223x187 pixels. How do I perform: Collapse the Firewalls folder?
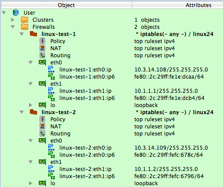13,27
